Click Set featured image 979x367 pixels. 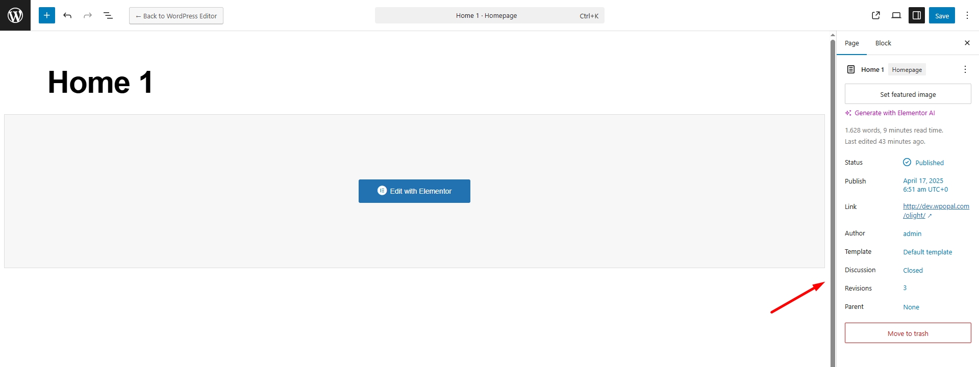[x=908, y=94]
